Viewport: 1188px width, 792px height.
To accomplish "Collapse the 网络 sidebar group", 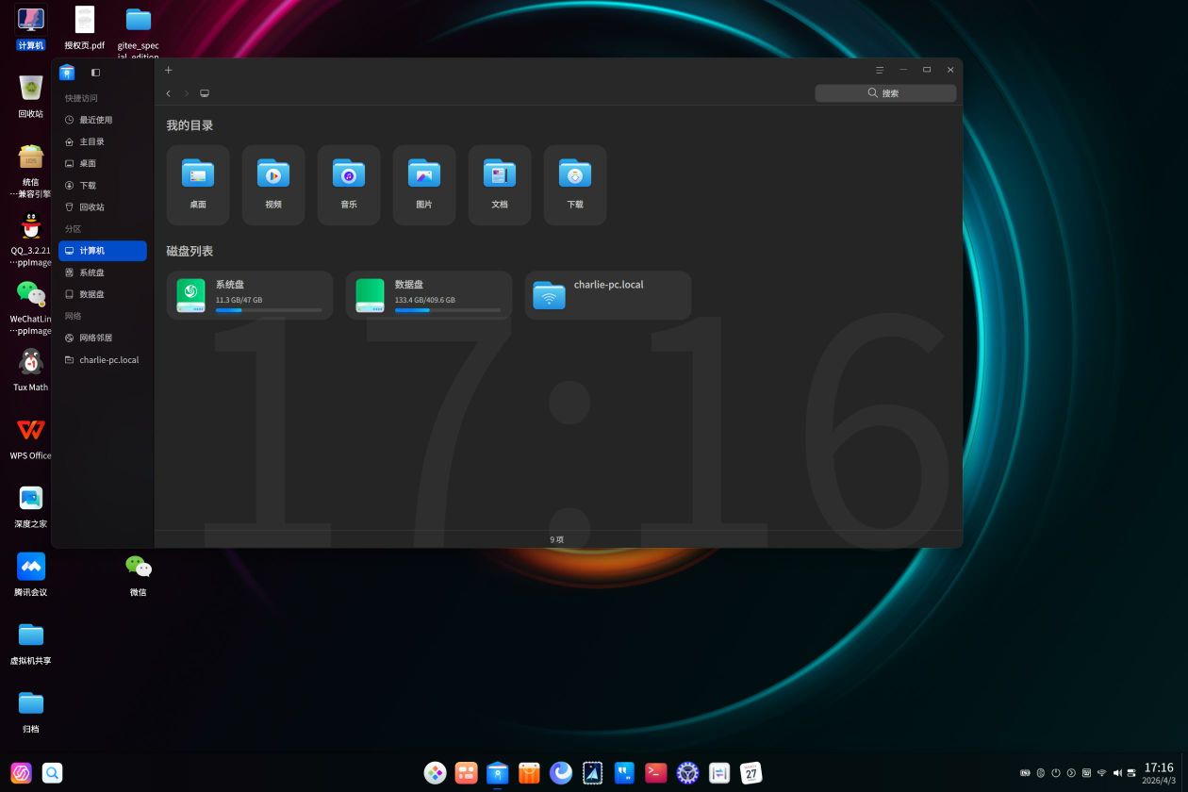I will point(74,316).
